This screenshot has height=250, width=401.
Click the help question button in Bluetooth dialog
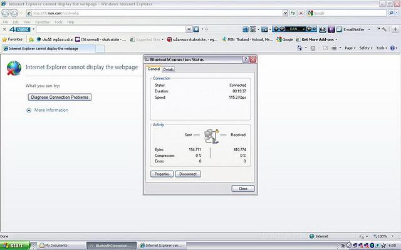click(x=245, y=59)
